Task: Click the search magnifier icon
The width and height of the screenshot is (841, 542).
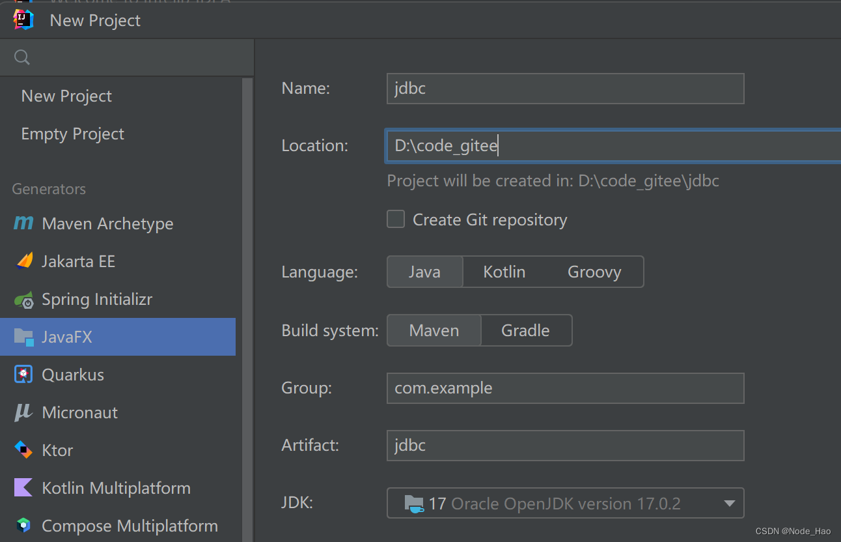Action: point(22,58)
